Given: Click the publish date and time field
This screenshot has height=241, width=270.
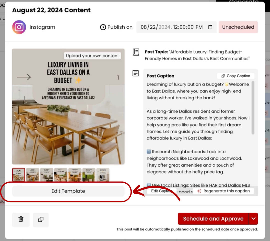Looking at the screenshot, I should [x=176, y=27].
